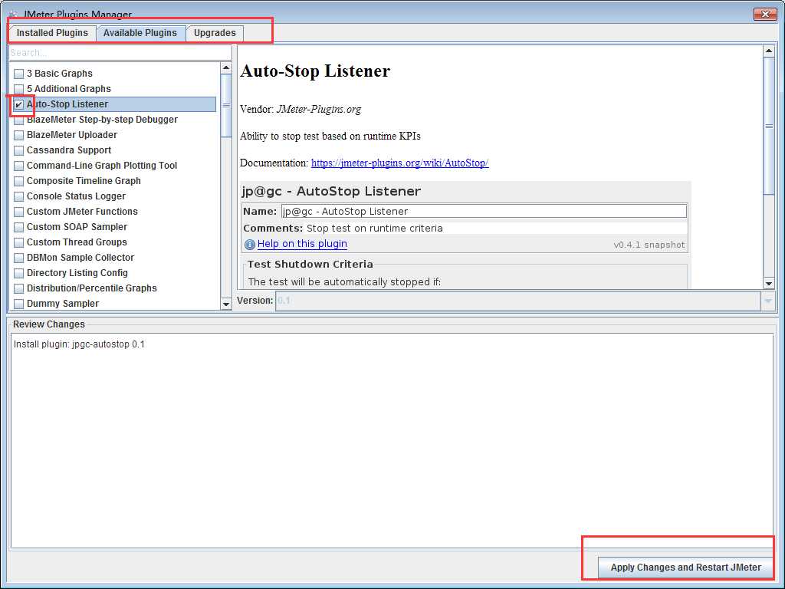Focus the plugin Search field

[120, 53]
